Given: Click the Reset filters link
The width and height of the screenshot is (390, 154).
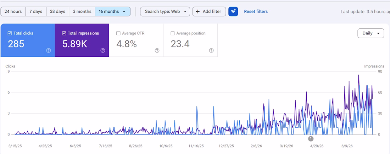Looking at the screenshot, I should [256, 11].
